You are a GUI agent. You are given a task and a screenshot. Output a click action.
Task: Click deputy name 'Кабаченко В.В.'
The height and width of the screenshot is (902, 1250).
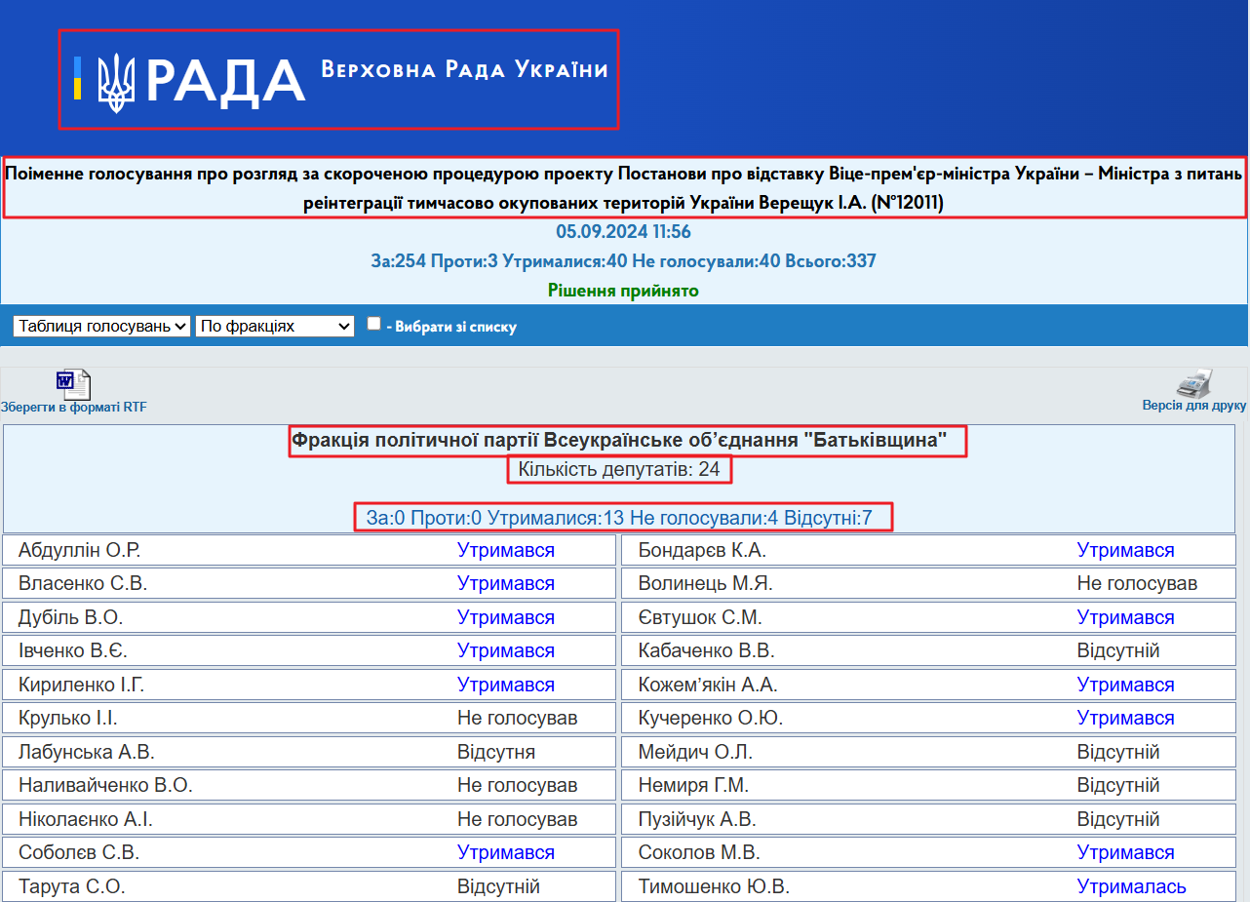tap(709, 651)
